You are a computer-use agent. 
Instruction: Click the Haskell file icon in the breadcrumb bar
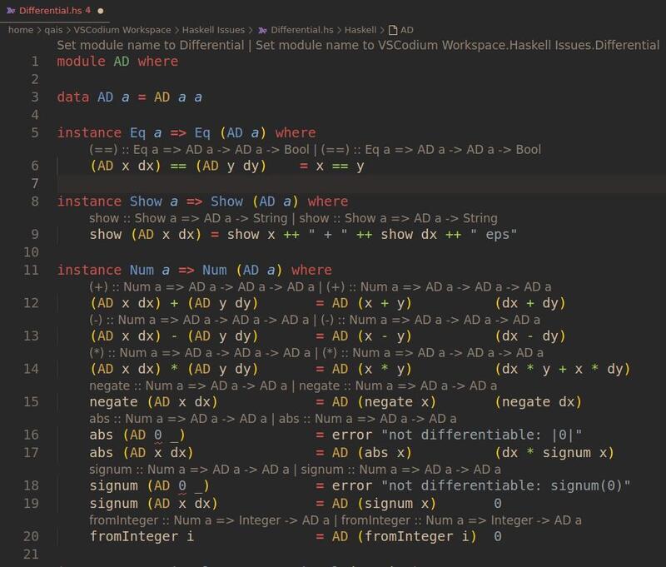coord(262,30)
